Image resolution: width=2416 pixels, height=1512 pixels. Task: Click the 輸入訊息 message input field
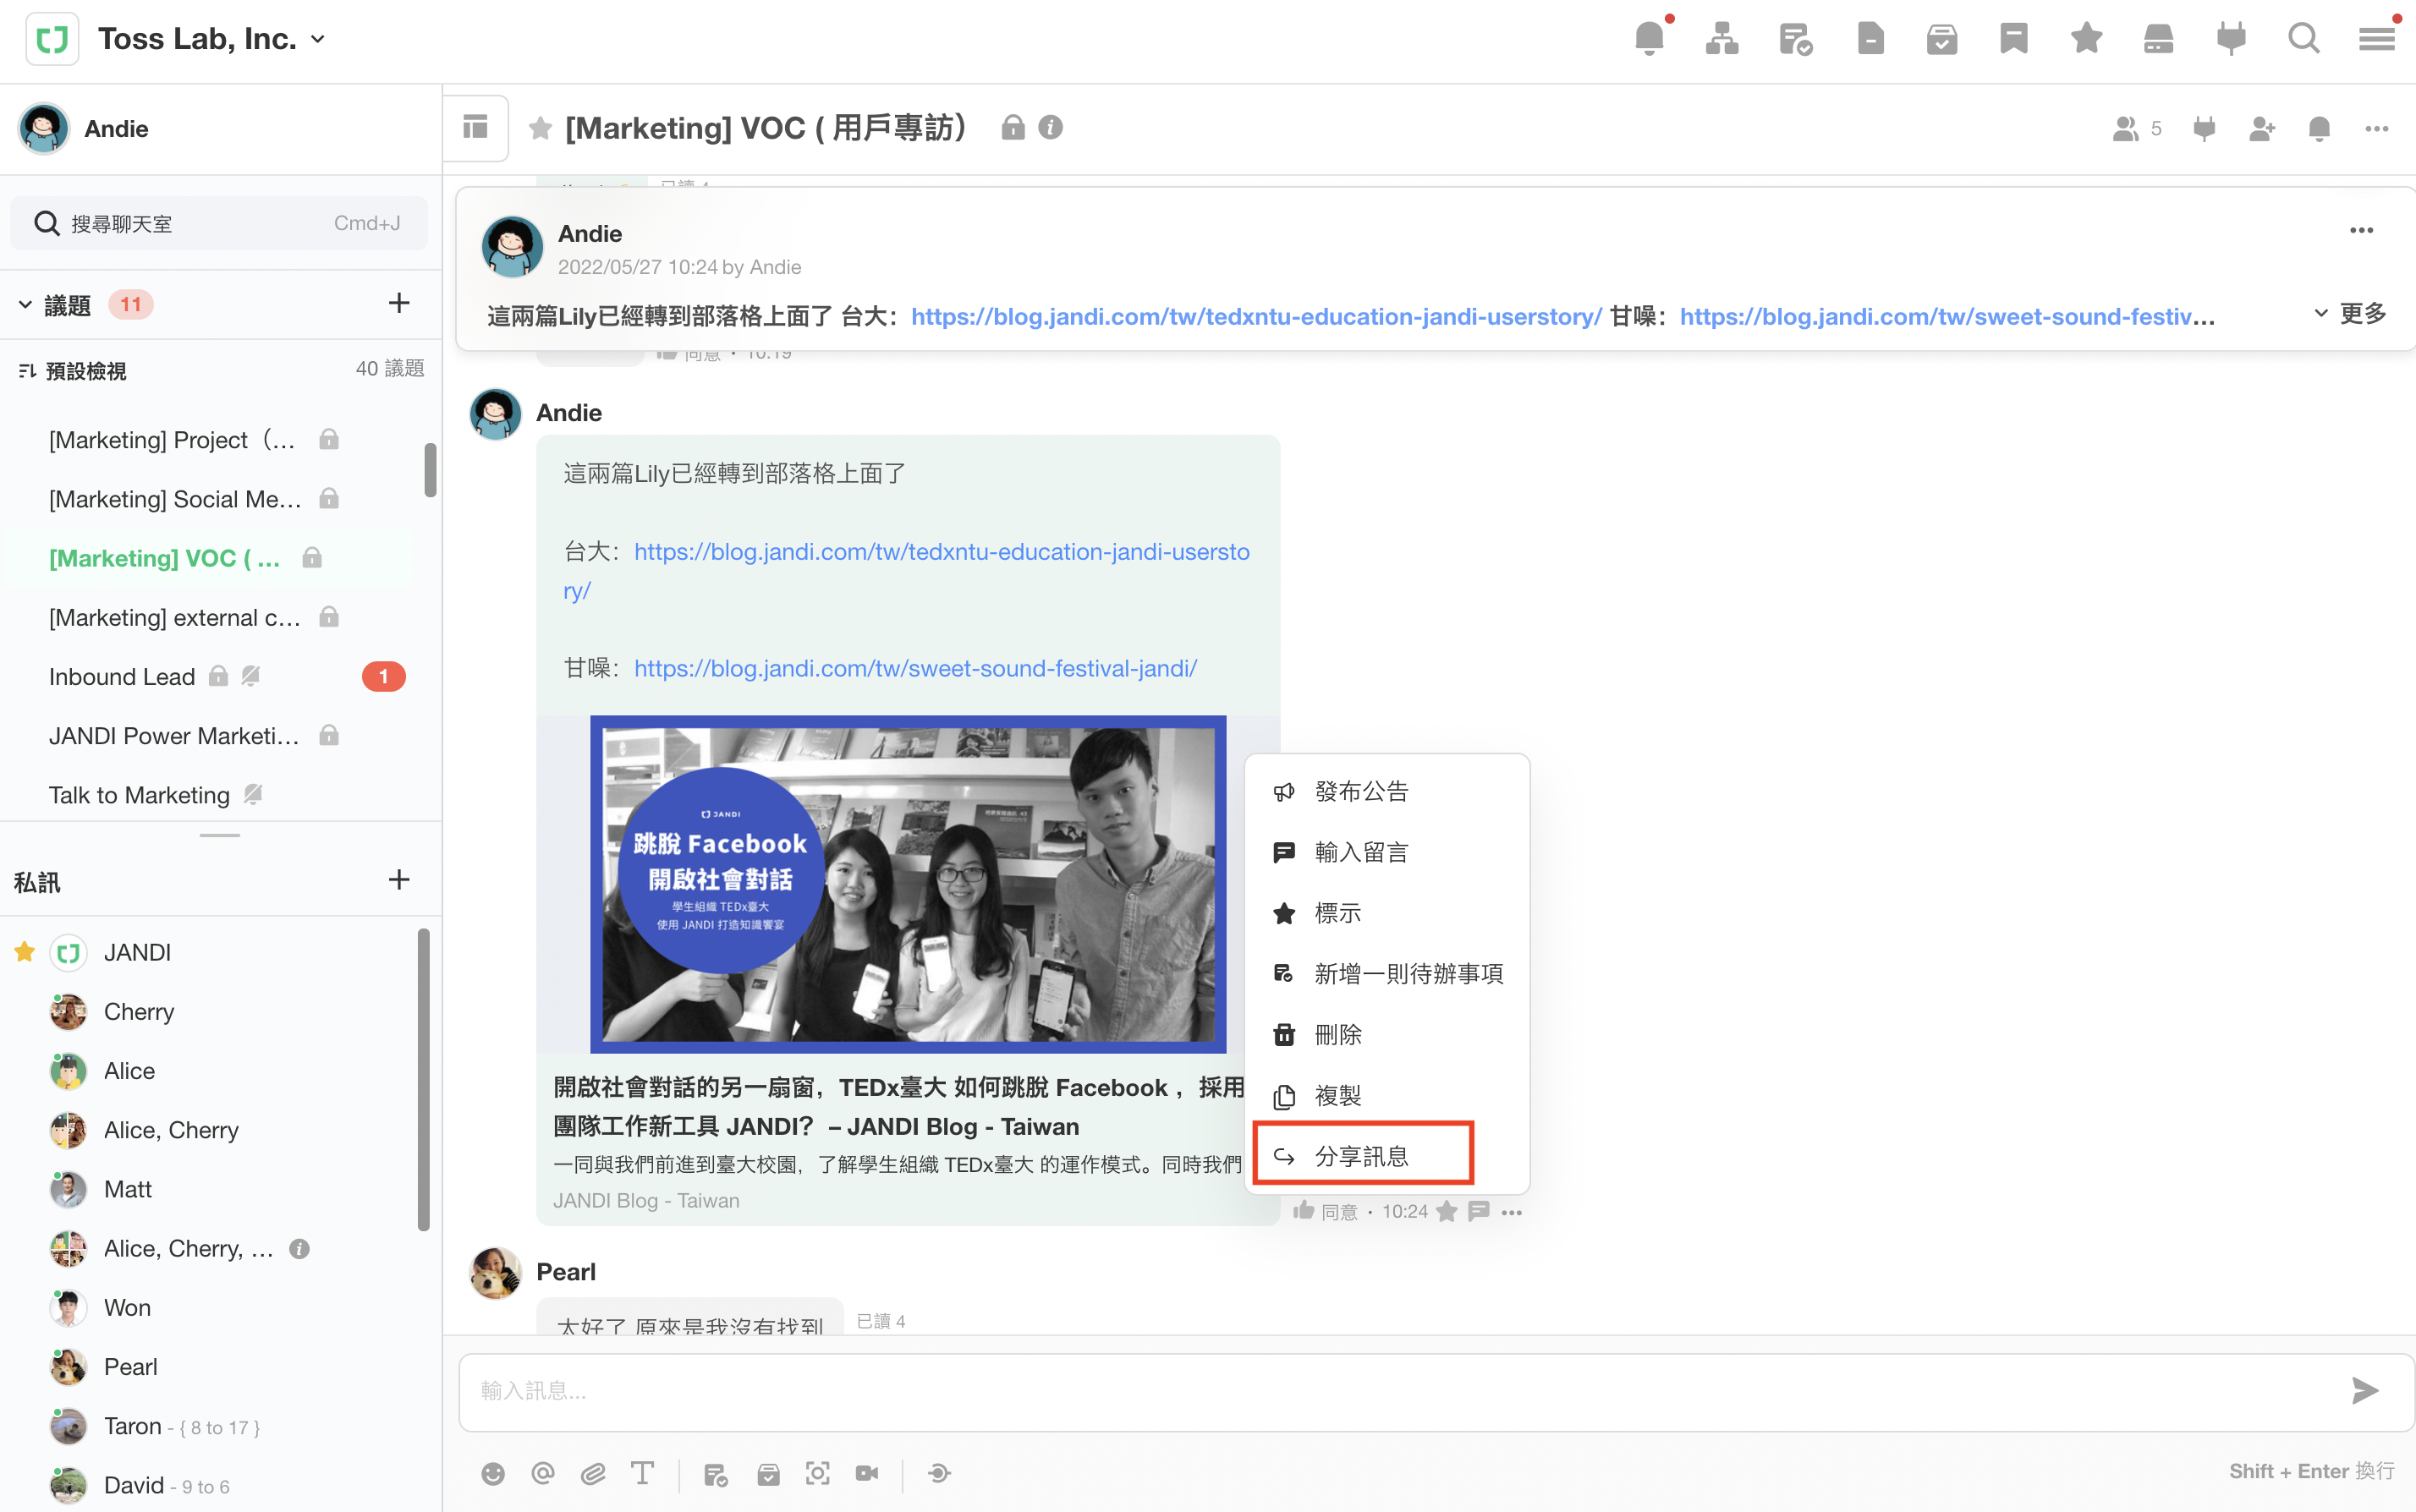point(1401,1390)
